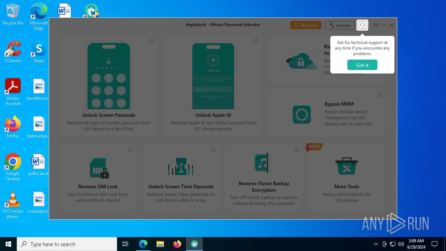Select the golfscale.rtf document on desktop
Viewport: 446px width, 251px height.
(39, 165)
